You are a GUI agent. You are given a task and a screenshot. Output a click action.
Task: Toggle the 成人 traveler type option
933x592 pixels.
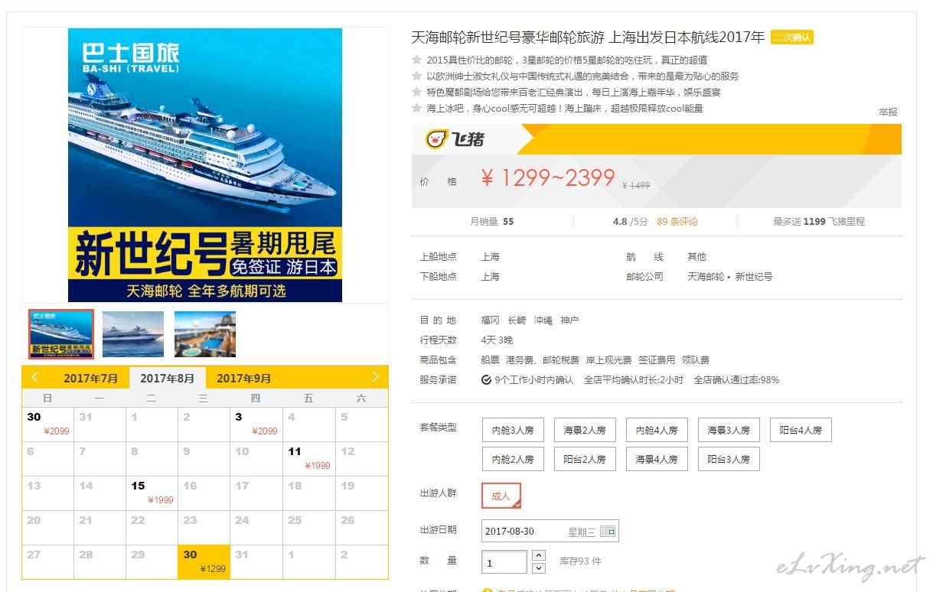point(501,496)
